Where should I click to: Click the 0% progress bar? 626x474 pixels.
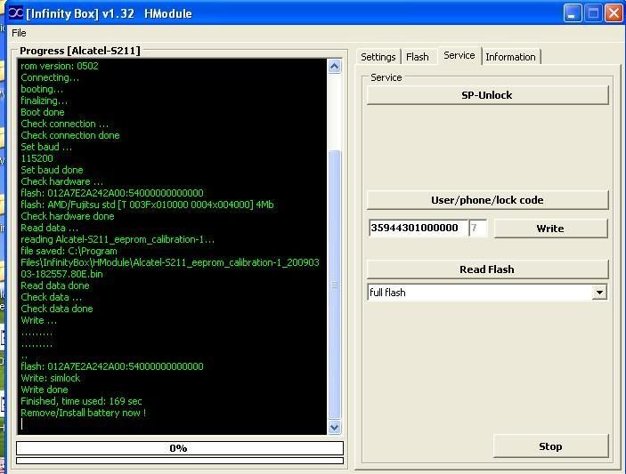[x=179, y=448]
